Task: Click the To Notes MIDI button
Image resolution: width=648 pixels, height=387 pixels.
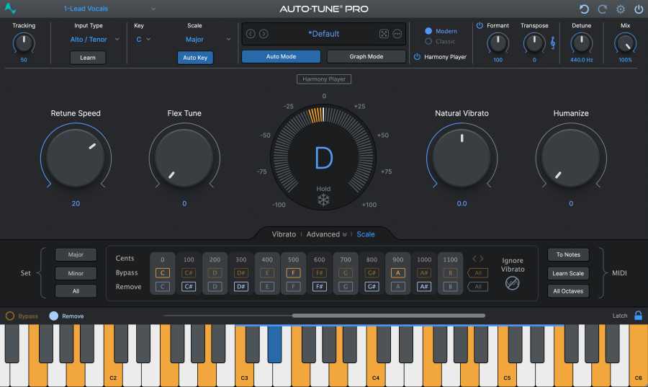Action: pos(568,254)
